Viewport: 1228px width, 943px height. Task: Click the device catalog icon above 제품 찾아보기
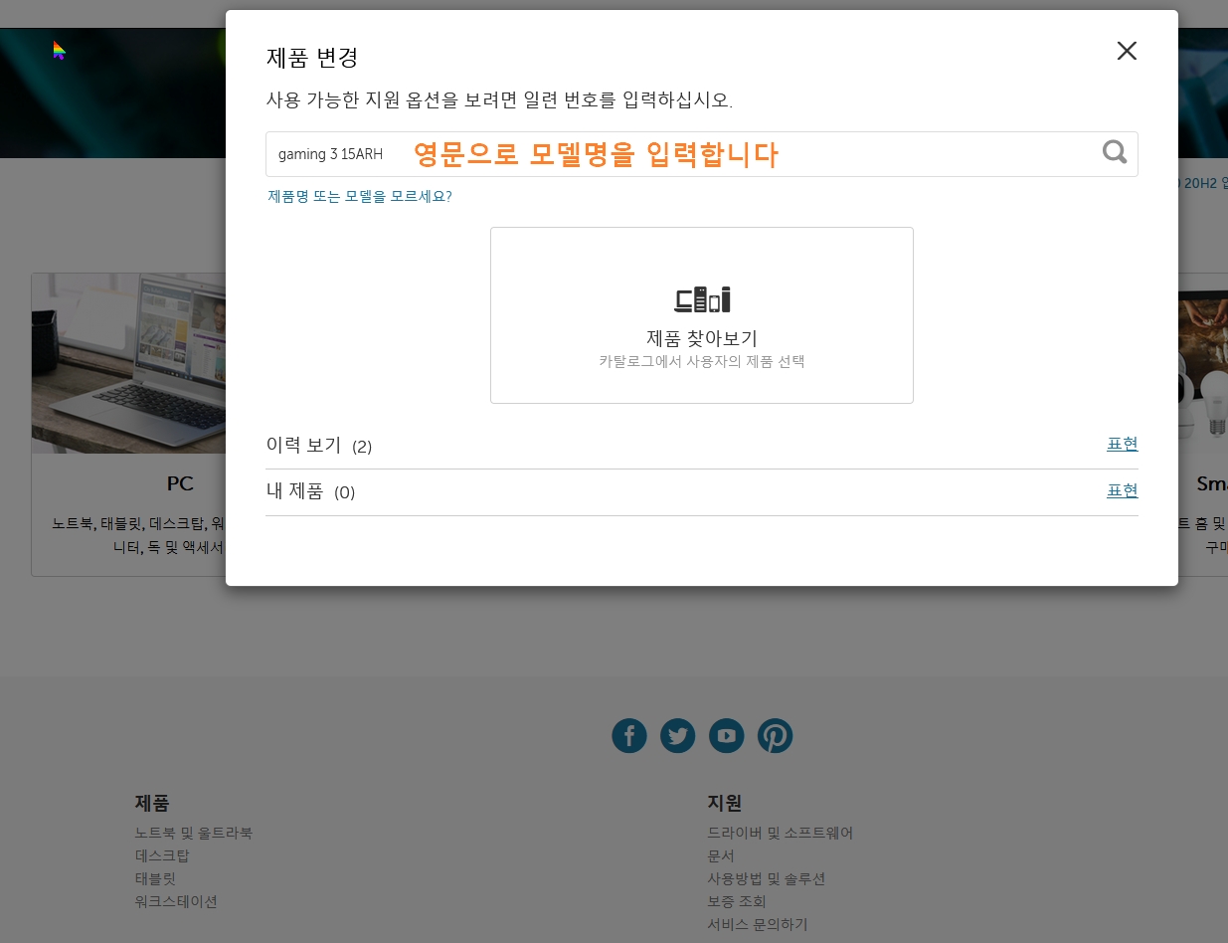pyautogui.click(x=702, y=297)
